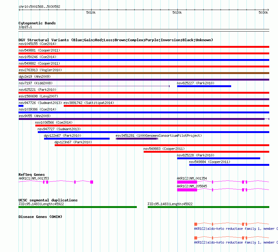
Task: Select the nsv549883 (Cooper2011) label
Action: pos(164,149)
